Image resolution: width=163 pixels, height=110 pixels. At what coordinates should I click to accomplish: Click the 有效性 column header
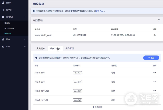point(114,66)
